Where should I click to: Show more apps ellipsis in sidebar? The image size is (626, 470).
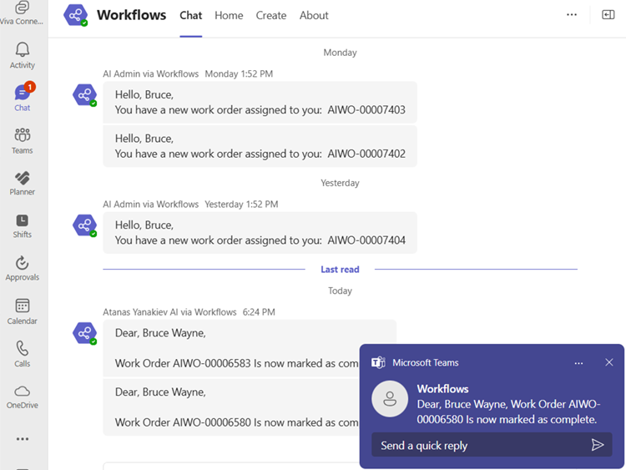click(x=23, y=439)
